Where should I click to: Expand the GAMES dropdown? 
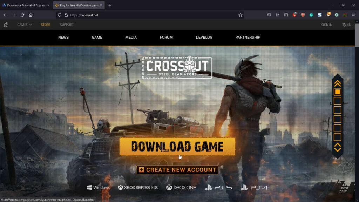coord(24,25)
